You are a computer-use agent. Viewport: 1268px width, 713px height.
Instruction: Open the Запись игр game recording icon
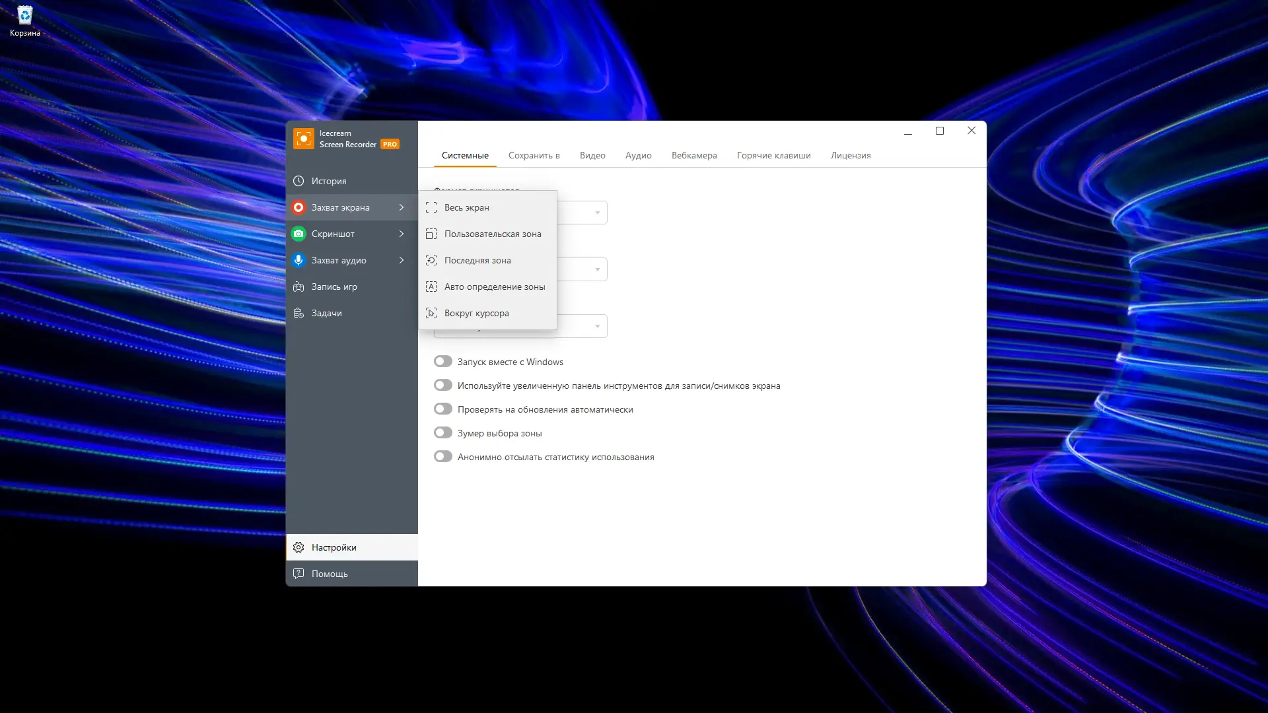pos(299,287)
